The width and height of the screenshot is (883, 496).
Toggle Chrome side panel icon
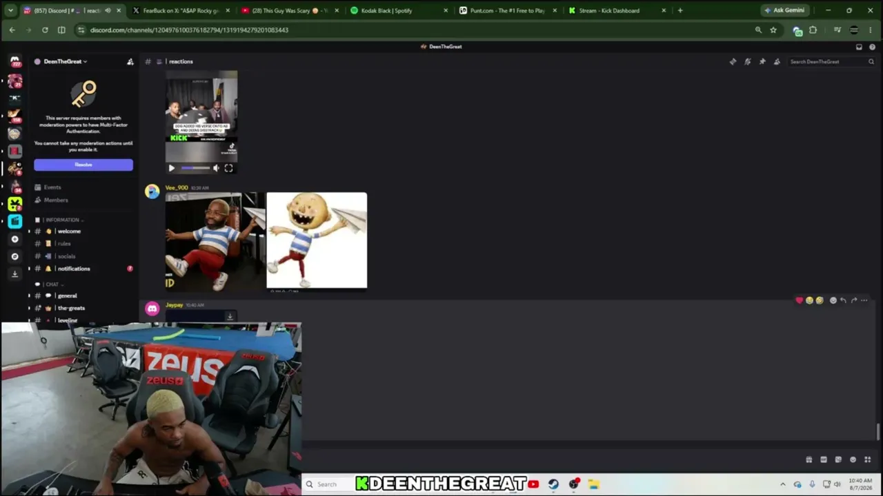coord(61,30)
